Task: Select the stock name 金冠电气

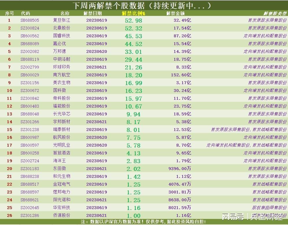Action: tap(62, 184)
